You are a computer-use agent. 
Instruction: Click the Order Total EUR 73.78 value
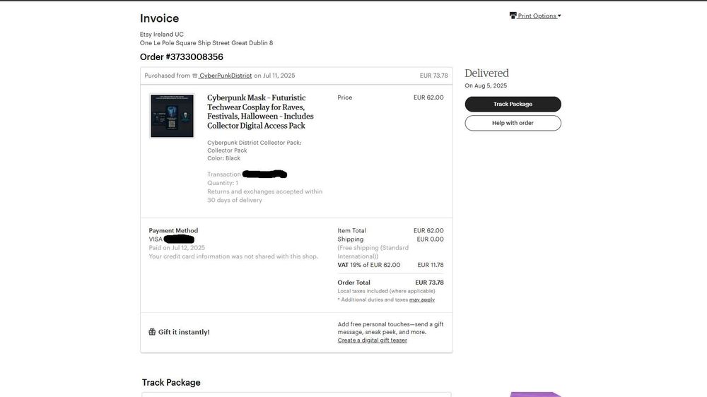tap(429, 283)
